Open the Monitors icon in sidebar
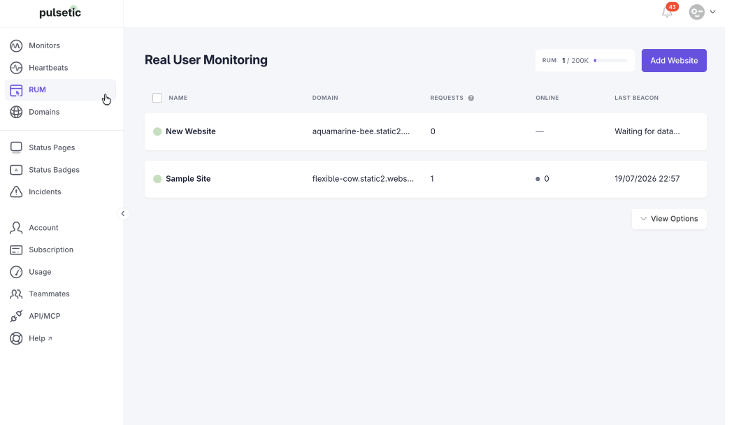Image resolution: width=755 pixels, height=425 pixels. click(16, 45)
